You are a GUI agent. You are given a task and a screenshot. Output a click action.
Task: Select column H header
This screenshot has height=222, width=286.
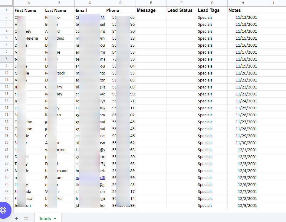(243, 3)
